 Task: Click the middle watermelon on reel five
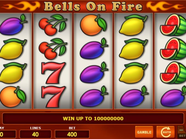pyautogui.click(x=173, y=49)
